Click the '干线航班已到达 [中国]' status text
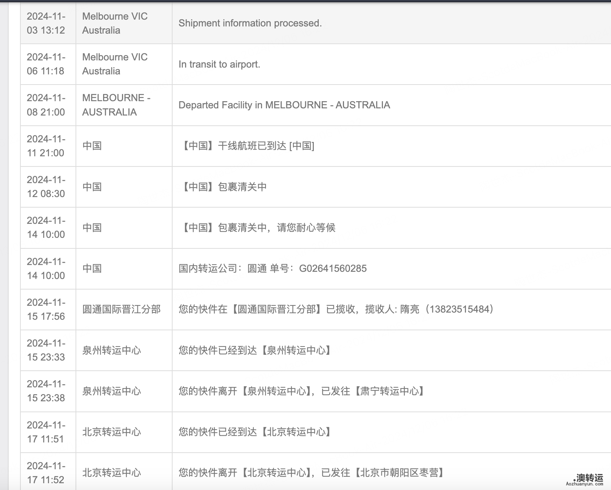 pyautogui.click(x=266, y=146)
